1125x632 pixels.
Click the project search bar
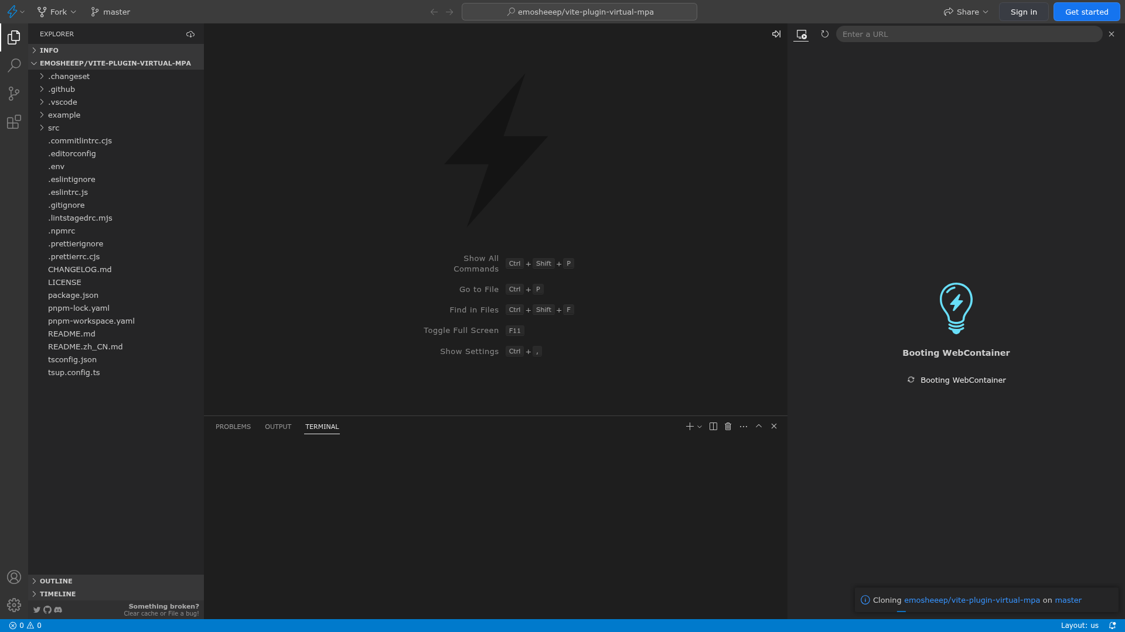579,12
